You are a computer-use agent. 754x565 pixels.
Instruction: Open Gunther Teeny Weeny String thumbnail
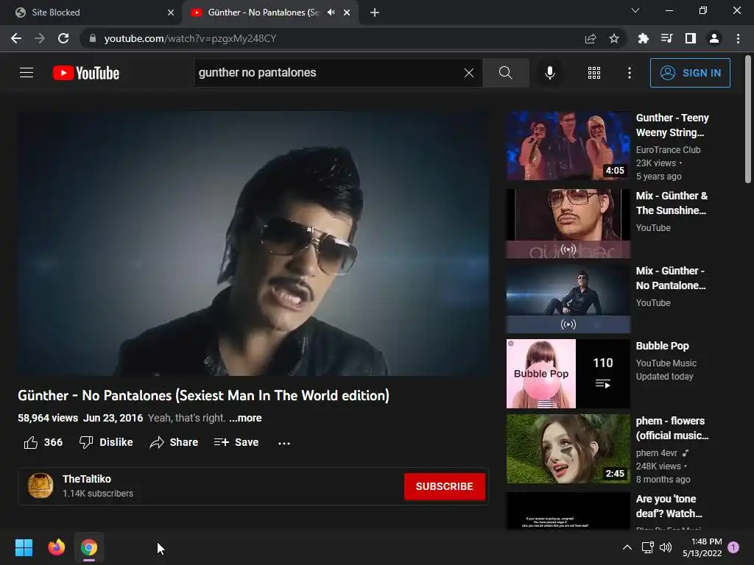(568, 146)
